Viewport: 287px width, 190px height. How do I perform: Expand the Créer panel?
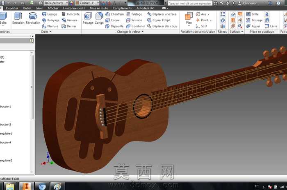click(46, 31)
